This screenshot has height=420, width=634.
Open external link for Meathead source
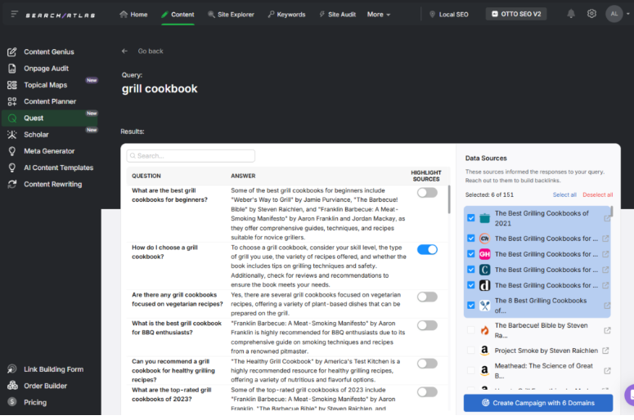[607, 371]
